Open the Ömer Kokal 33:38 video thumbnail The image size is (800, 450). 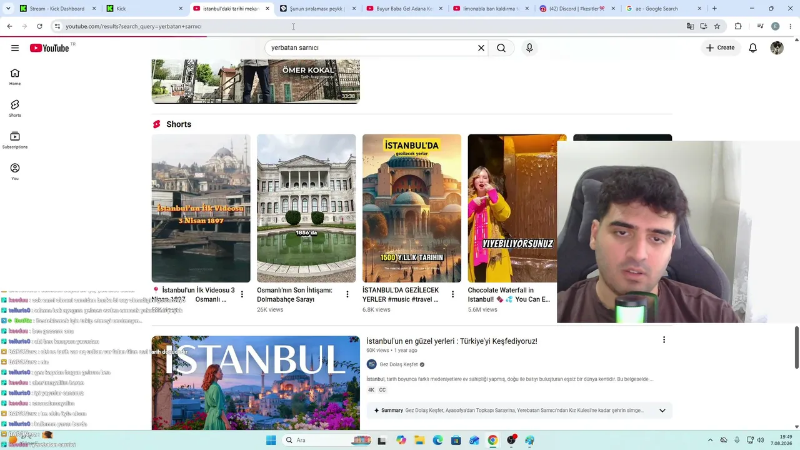256,81
